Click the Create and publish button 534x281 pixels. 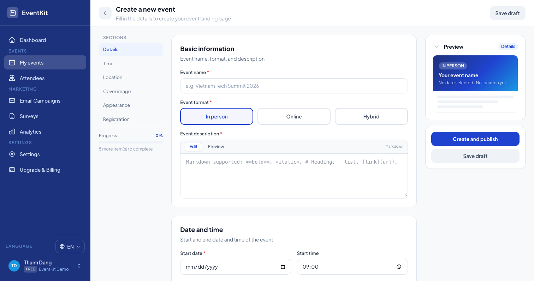(x=475, y=139)
